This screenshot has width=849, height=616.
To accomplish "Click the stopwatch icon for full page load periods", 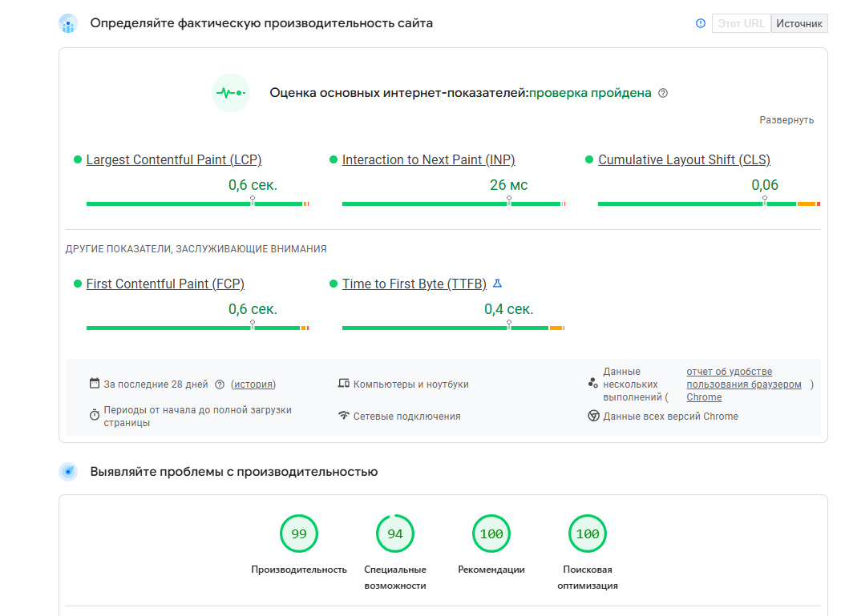I will (x=95, y=415).
